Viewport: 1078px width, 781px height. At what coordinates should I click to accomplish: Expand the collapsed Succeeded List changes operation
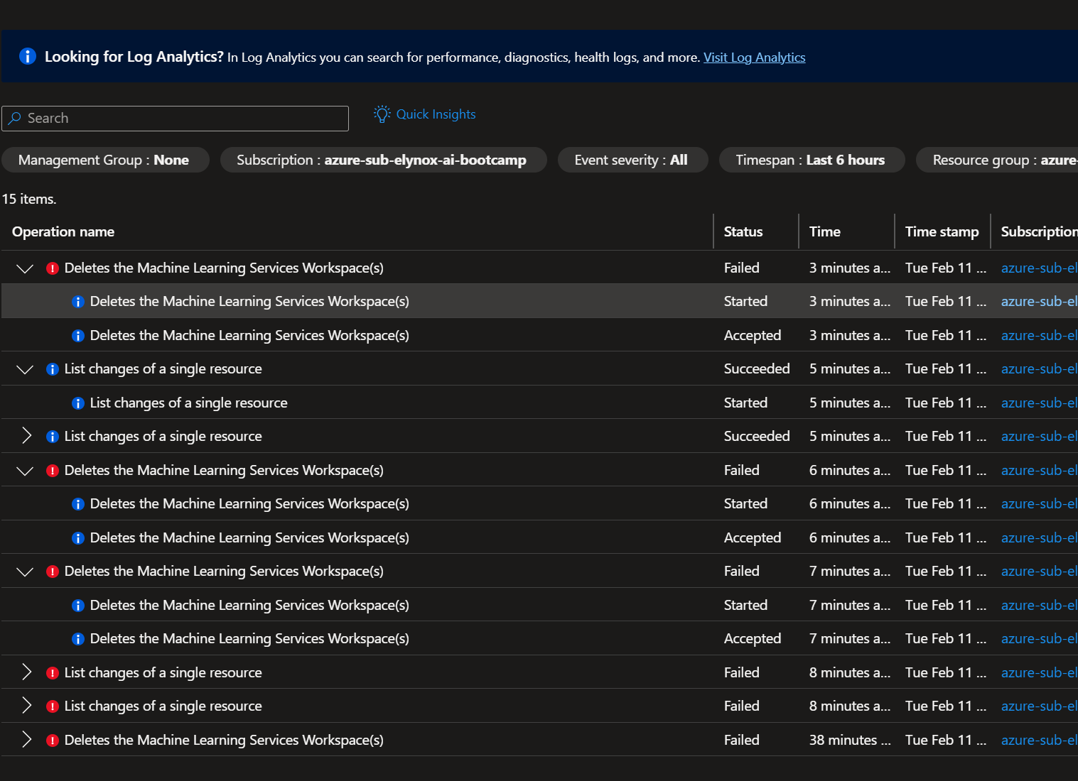pyautogui.click(x=26, y=436)
